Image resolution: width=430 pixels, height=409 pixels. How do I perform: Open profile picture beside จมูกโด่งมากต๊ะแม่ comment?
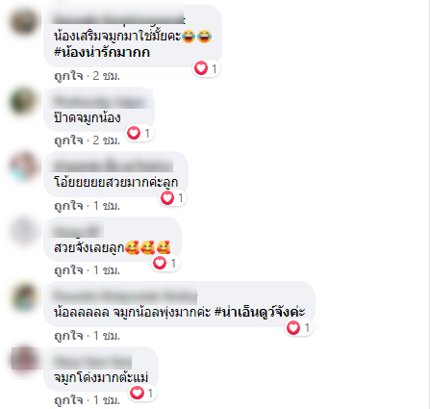tap(23, 361)
